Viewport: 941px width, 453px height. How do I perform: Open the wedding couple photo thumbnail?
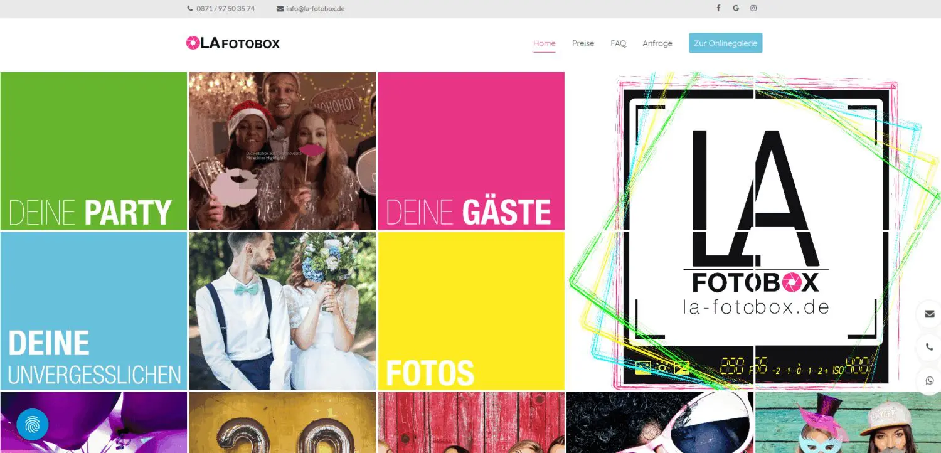pos(282,311)
